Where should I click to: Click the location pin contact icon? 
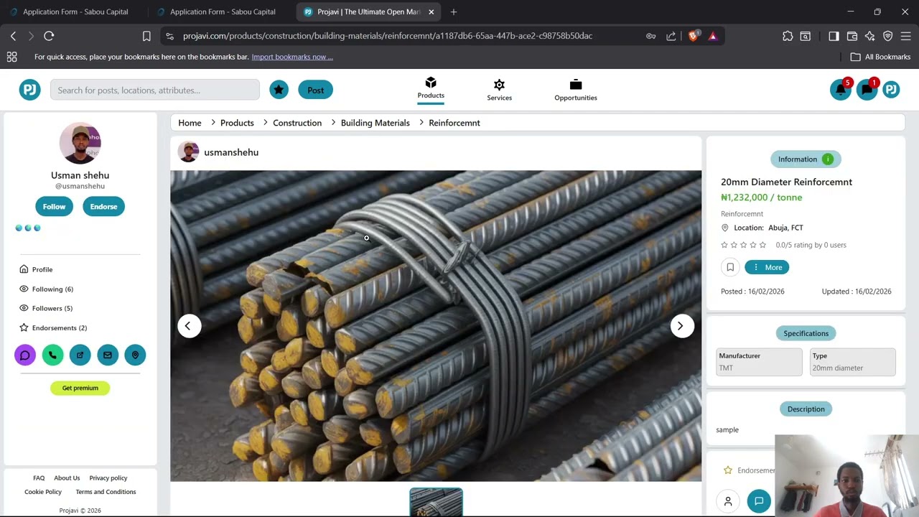(135, 355)
